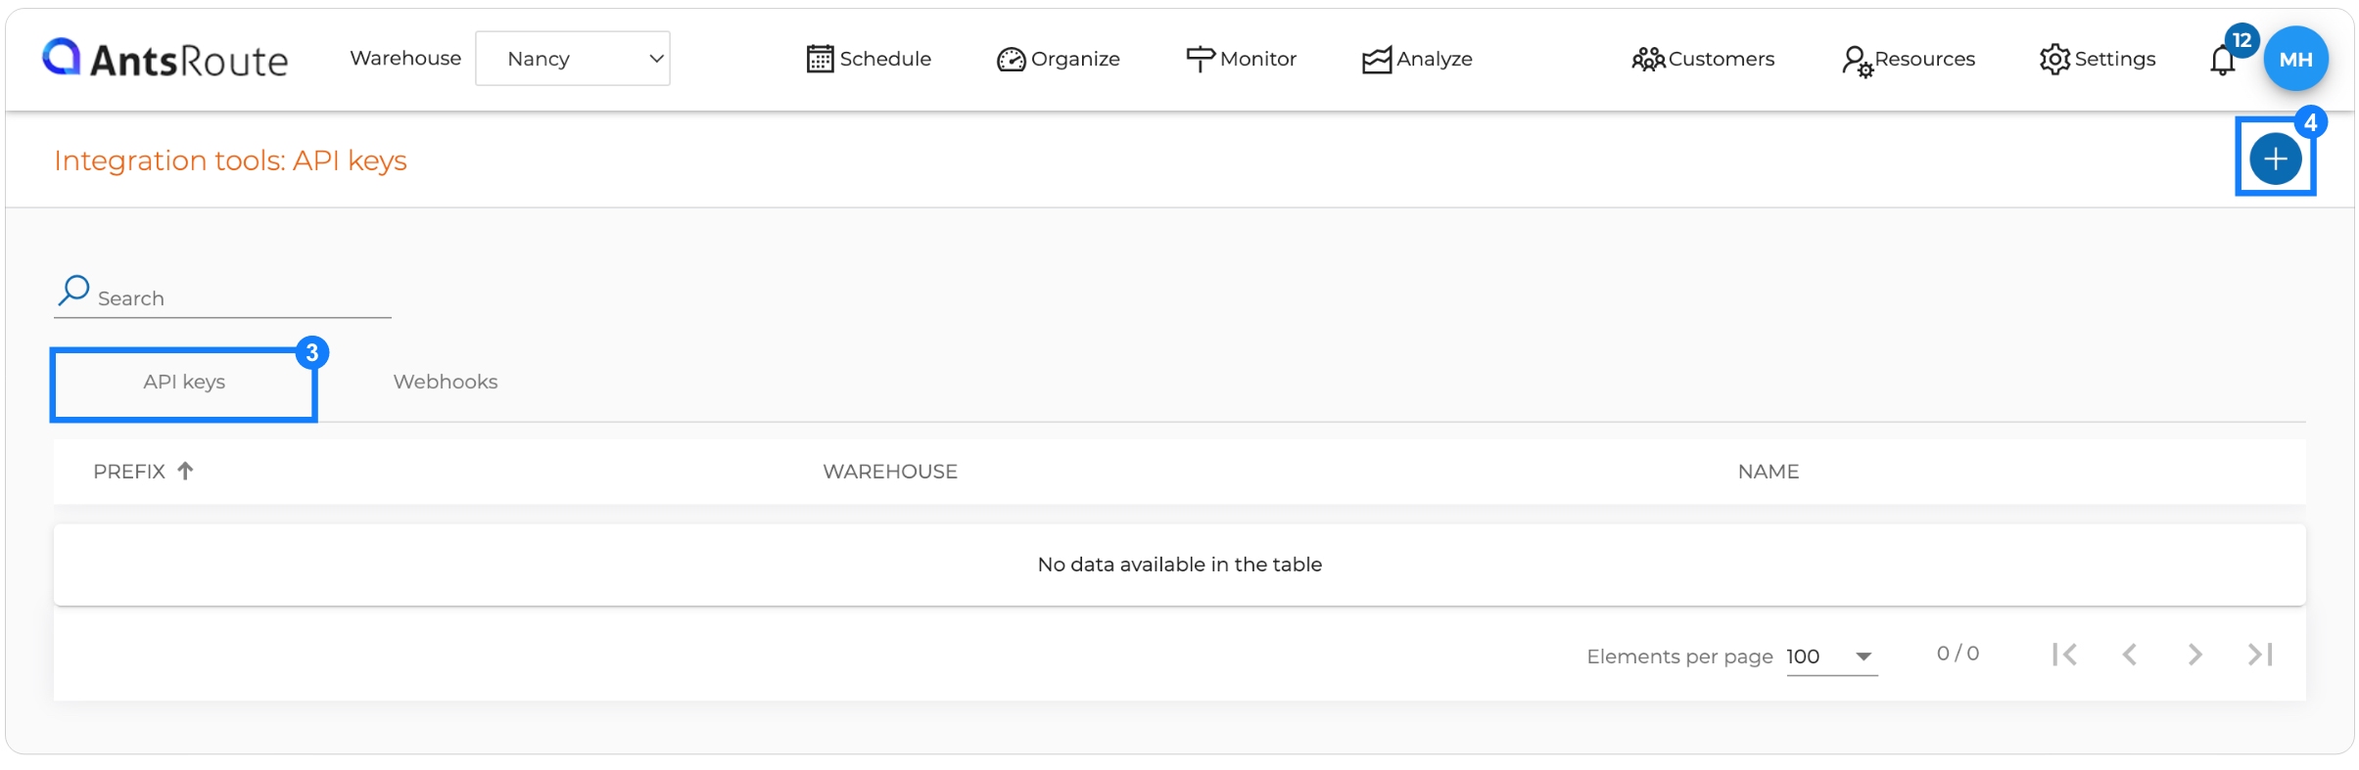The width and height of the screenshot is (2359, 770).
Task: Click the Settings gear icon
Action: pyautogui.click(x=2054, y=59)
